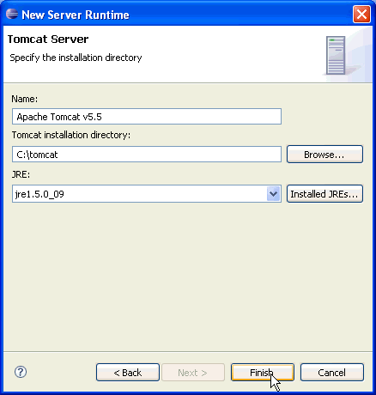Click the Tomcat installation directory: label
Viewport: 376px width, 395px height.
[x=71, y=135]
